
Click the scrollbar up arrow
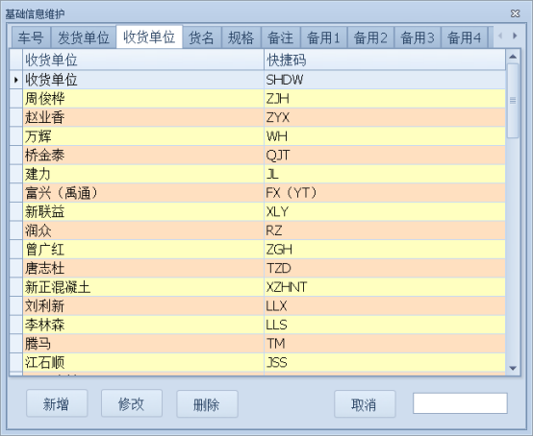(513, 57)
